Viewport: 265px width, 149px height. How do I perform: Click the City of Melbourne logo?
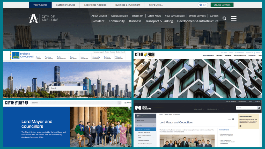pyautogui.click(x=144, y=108)
